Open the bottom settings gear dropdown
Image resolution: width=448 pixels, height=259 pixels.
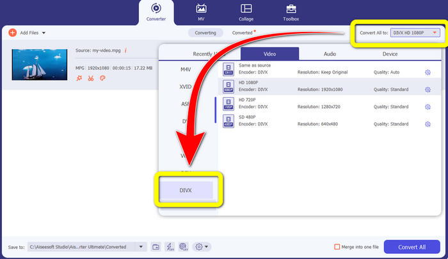[202, 247]
